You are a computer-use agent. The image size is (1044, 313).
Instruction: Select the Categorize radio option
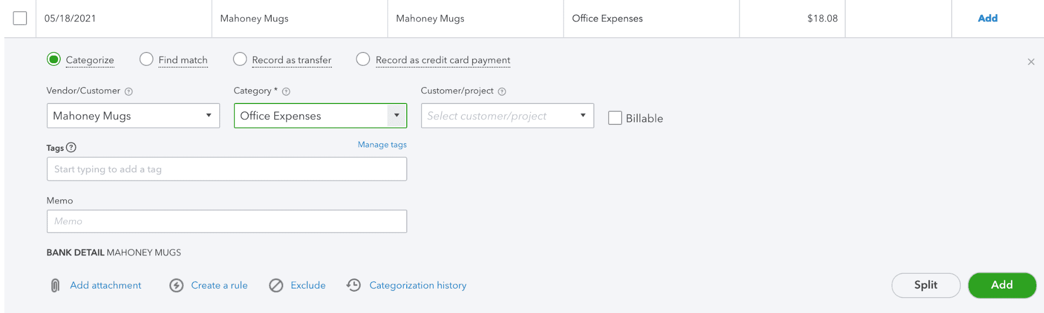click(x=54, y=59)
